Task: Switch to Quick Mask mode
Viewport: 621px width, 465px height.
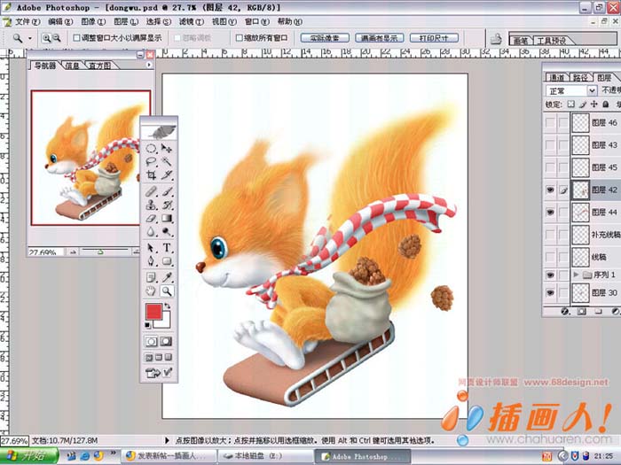Action: tap(166, 341)
